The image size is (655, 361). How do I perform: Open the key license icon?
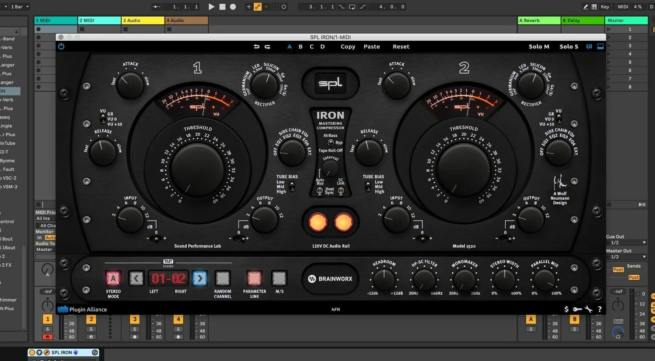577,309
